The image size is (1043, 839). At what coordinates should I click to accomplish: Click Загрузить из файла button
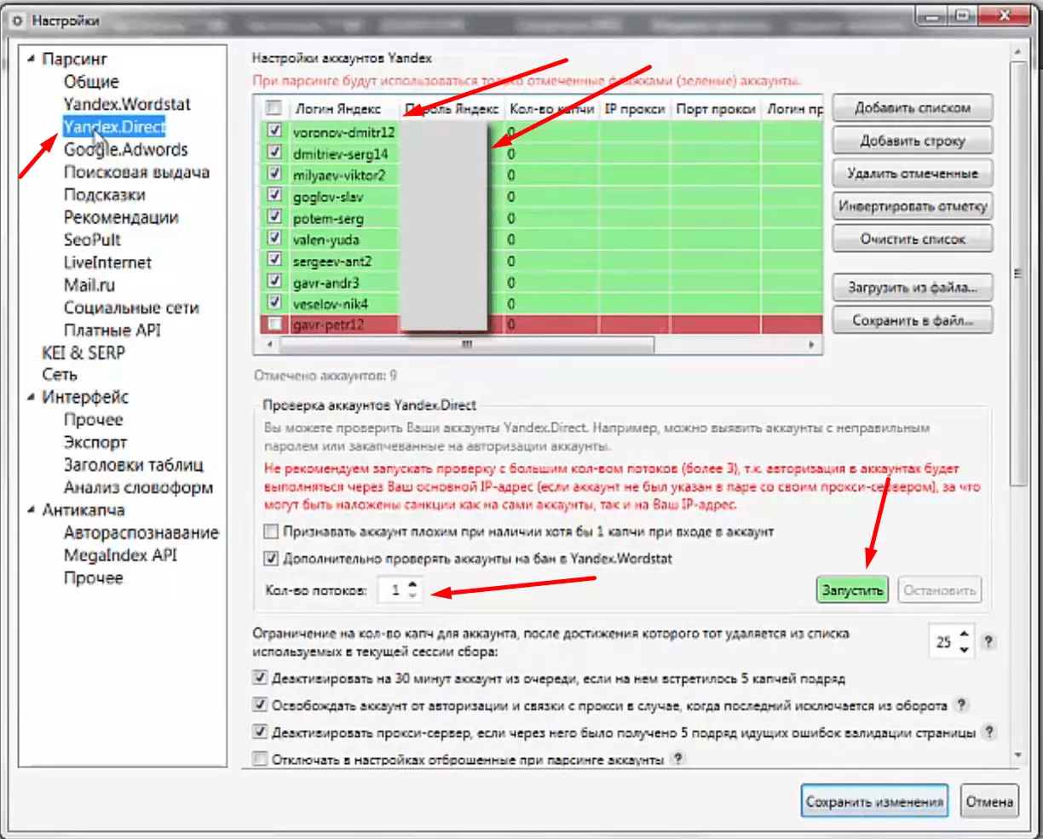pyautogui.click(x=913, y=288)
